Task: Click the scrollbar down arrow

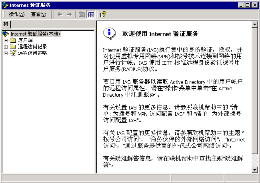Action: (x=254, y=169)
